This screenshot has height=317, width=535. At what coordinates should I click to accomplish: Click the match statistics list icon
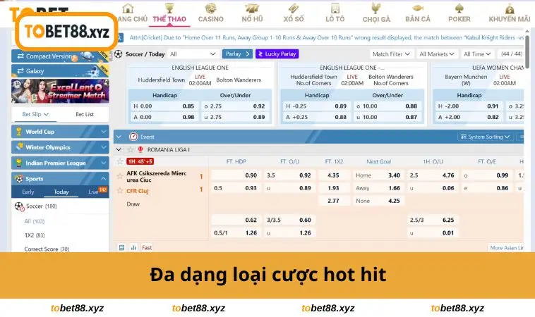122,247
